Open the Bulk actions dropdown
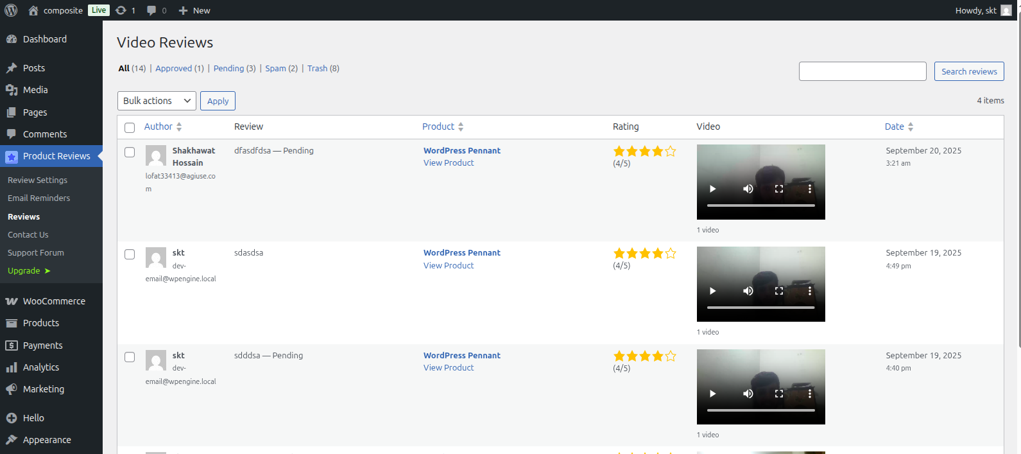Viewport: 1021px width, 454px height. coord(157,101)
